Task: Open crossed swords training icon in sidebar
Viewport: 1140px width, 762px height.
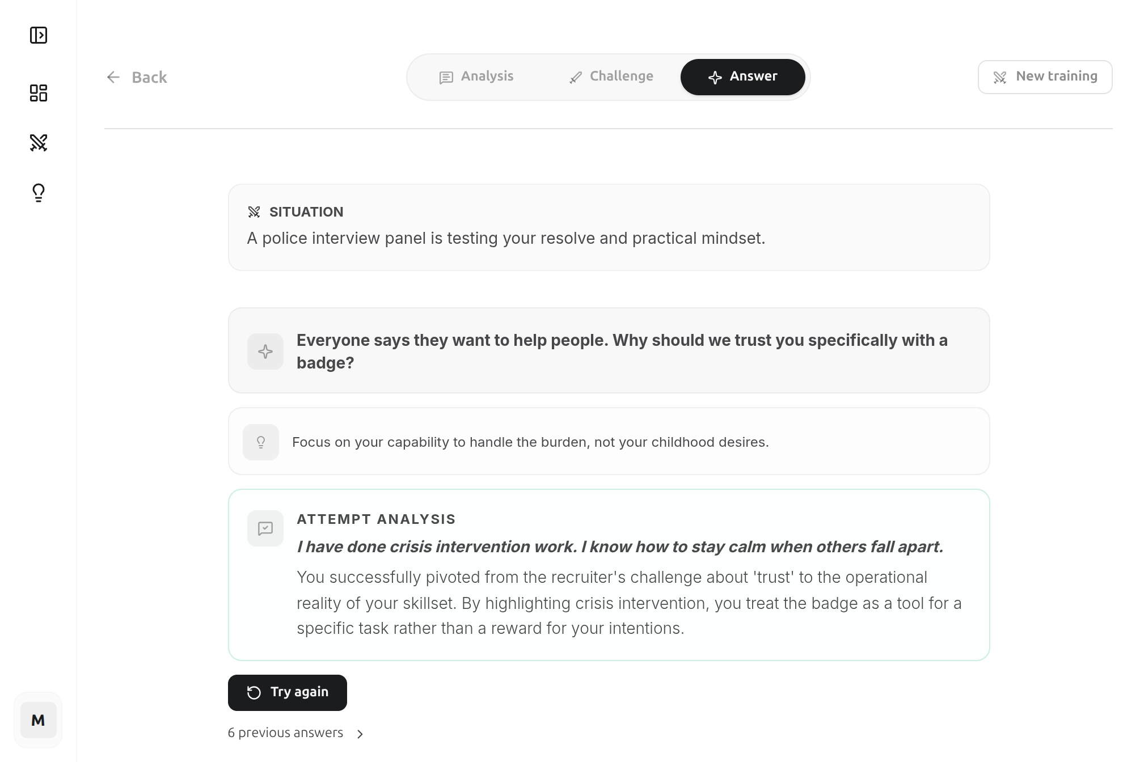Action: click(39, 143)
